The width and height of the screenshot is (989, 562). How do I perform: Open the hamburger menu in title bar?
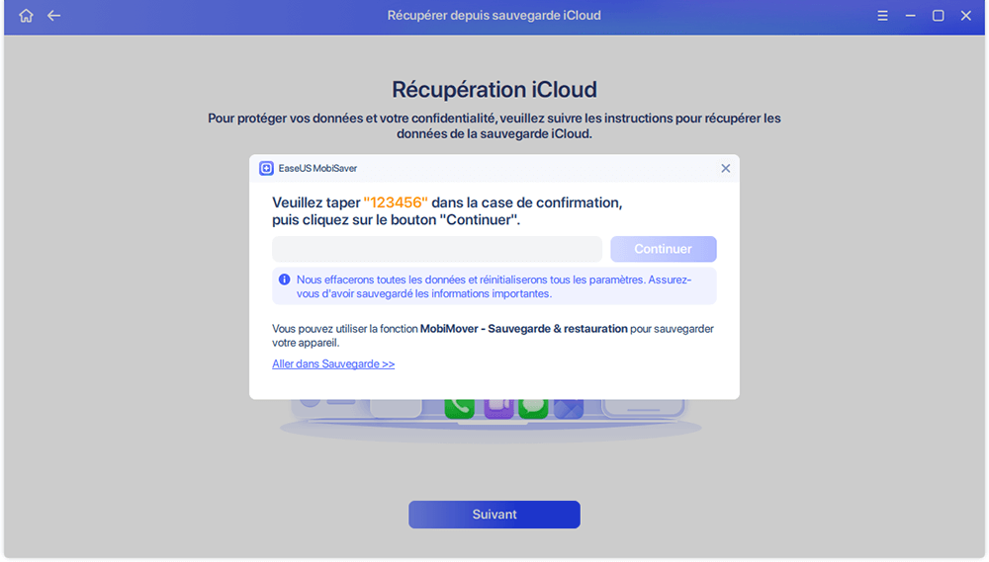click(x=882, y=16)
